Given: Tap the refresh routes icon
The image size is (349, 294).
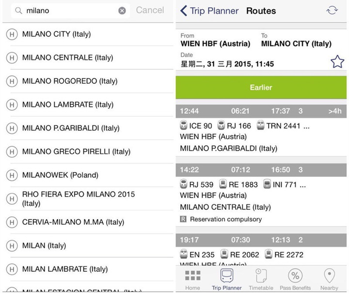Looking at the screenshot, I should coord(332,11).
